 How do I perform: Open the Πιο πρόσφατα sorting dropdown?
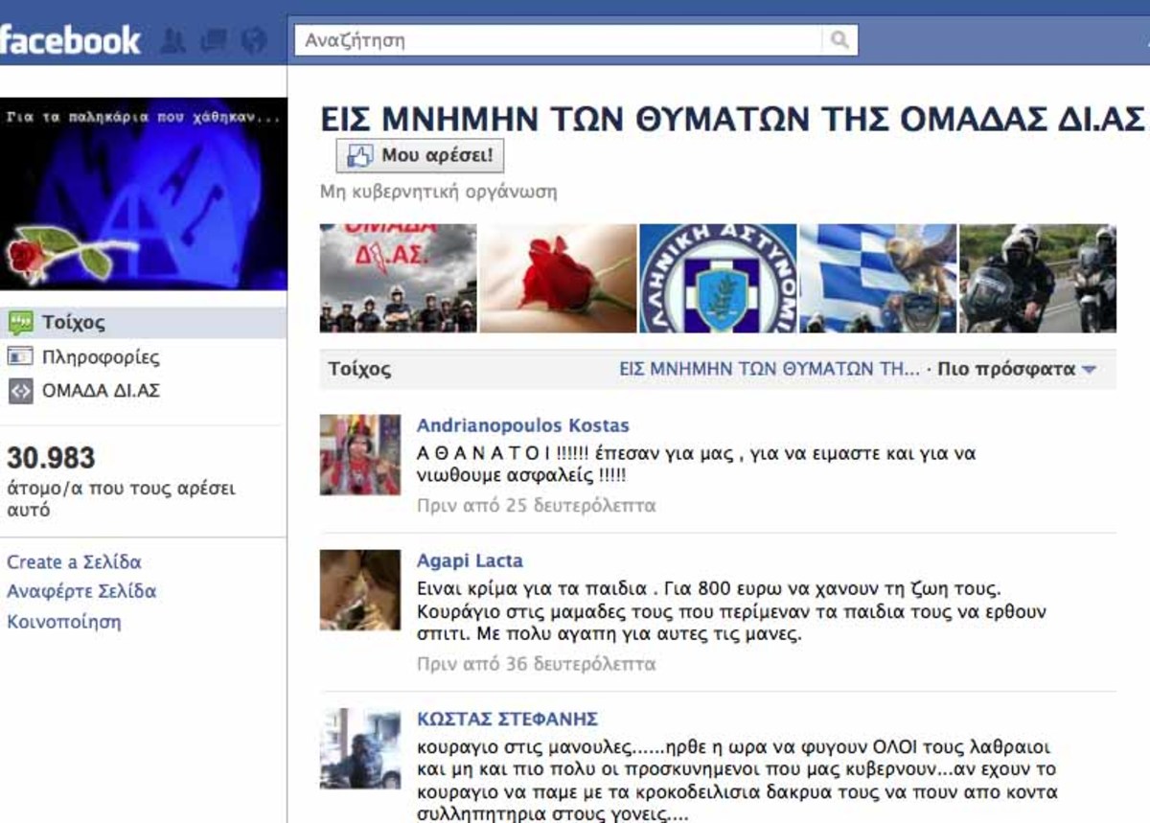1017,369
